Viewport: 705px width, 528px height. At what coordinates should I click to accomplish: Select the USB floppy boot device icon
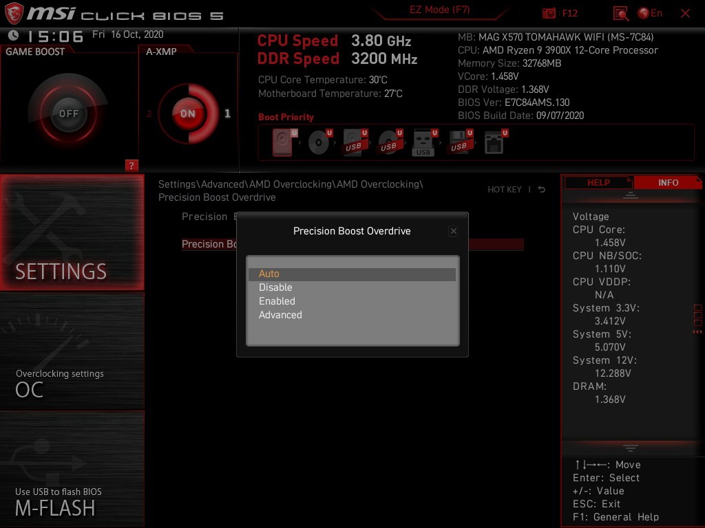tap(460, 142)
